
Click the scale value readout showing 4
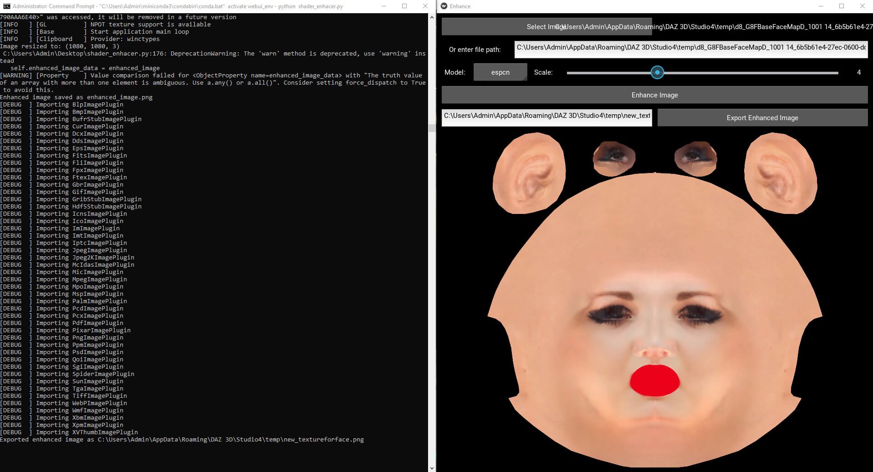[858, 72]
